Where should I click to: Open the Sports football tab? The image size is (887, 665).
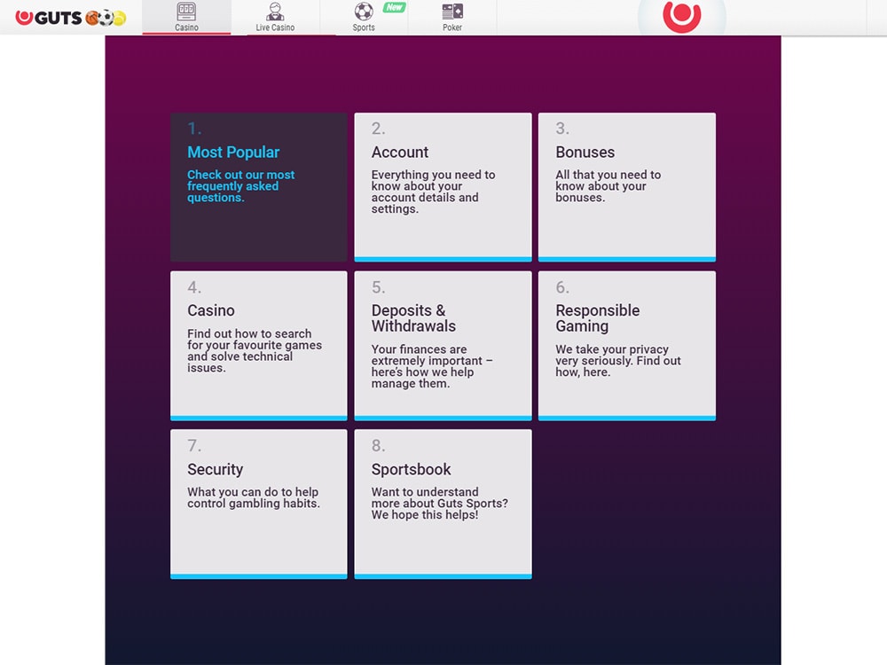[x=364, y=17]
